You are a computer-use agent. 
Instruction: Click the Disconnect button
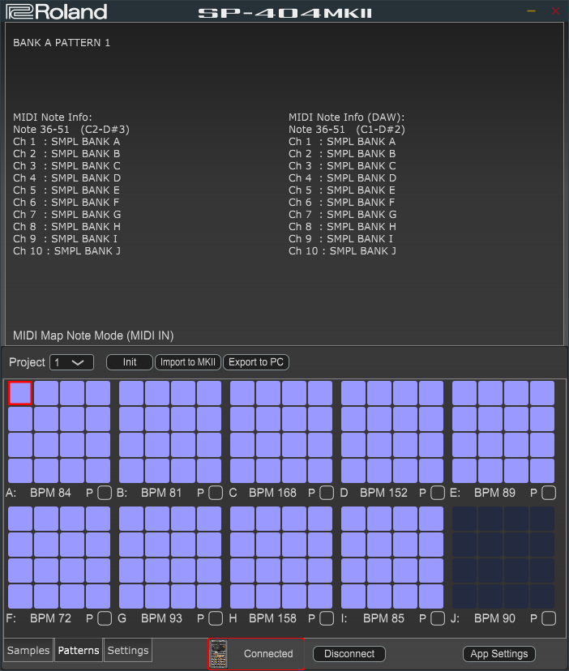(x=349, y=654)
